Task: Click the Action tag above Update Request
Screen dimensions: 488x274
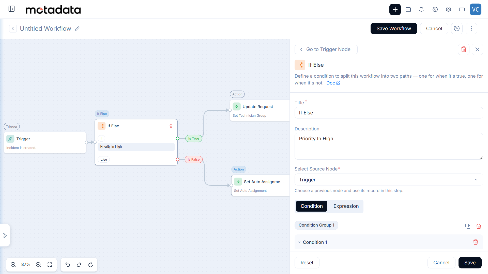Action: (237, 94)
